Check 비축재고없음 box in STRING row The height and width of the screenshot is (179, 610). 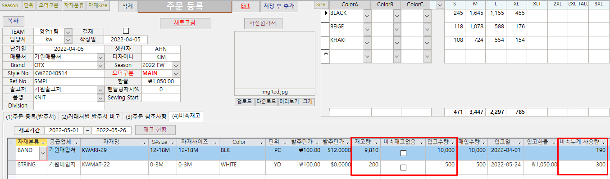coord(403,167)
